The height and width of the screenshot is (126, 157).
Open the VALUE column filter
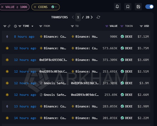[x=107, y=26]
